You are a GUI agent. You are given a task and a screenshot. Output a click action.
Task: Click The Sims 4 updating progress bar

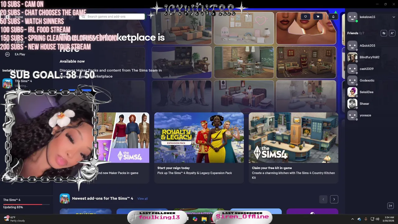pos(26,204)
